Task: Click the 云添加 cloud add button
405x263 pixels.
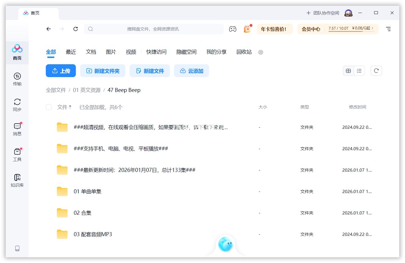Action: point(191,71)
